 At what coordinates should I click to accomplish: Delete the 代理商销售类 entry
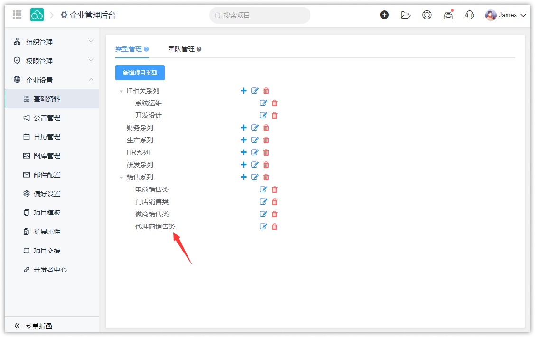click(274, 226)
